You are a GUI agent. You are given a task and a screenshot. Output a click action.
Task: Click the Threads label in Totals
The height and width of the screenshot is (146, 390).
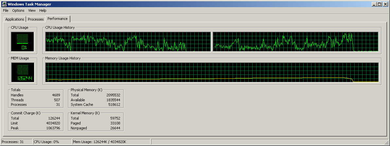click(x=17, y=100)
